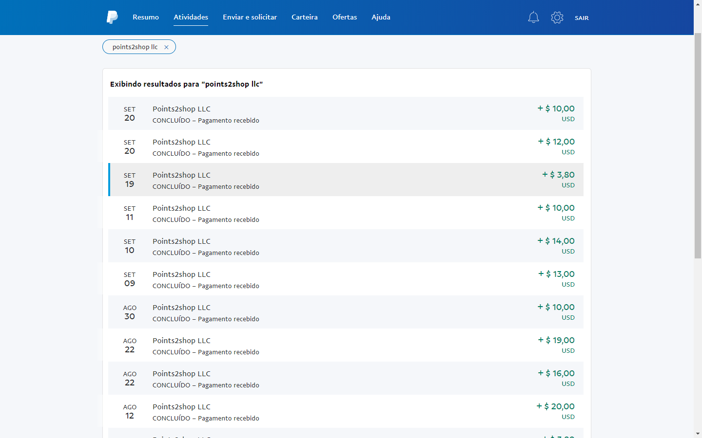702x438 pixels.
Task: Remove the points2shop llc filter chip
Action: pyautogui.click(x=166, y=47)
